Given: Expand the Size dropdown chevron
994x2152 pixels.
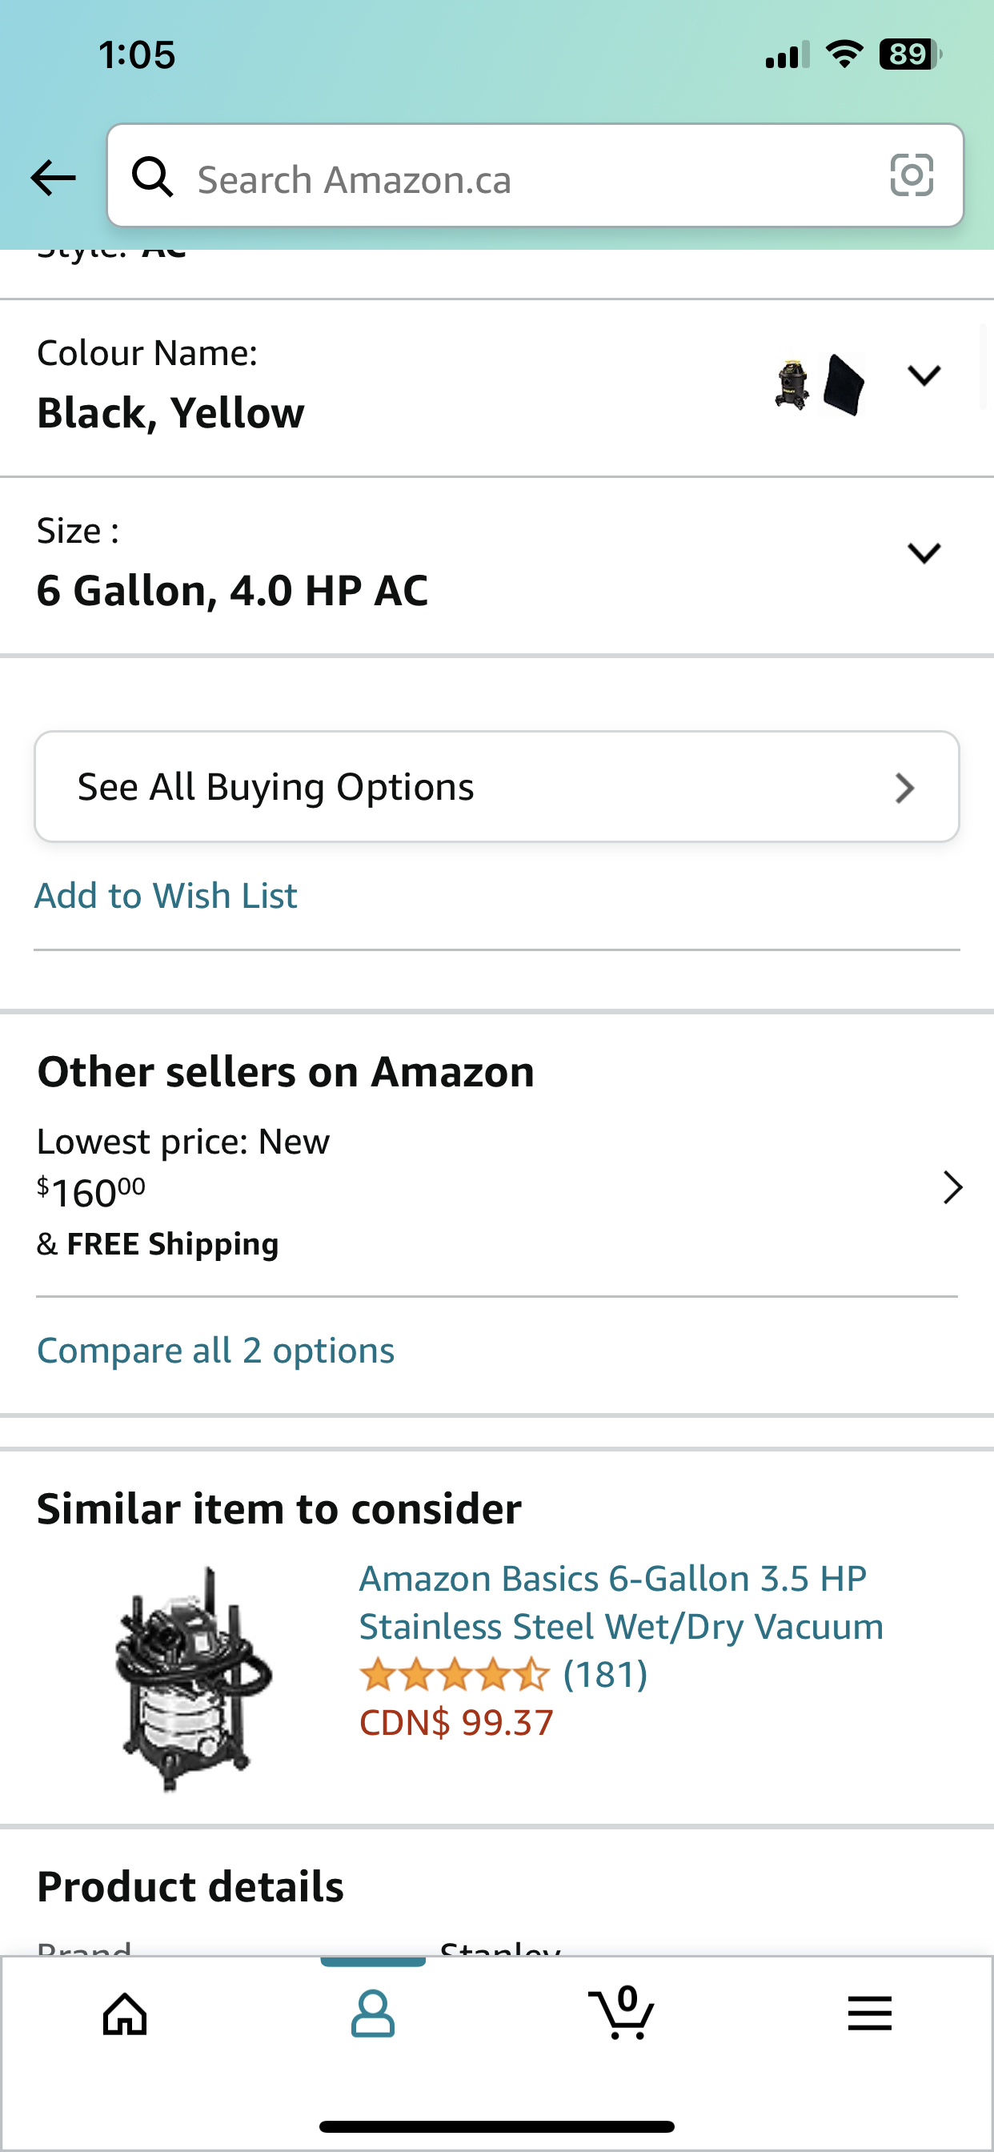Looking at the screenshot, I should pyautogui.click(x=924, y=553).
